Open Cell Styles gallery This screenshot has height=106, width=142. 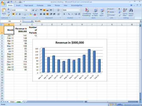pos(102,12)
